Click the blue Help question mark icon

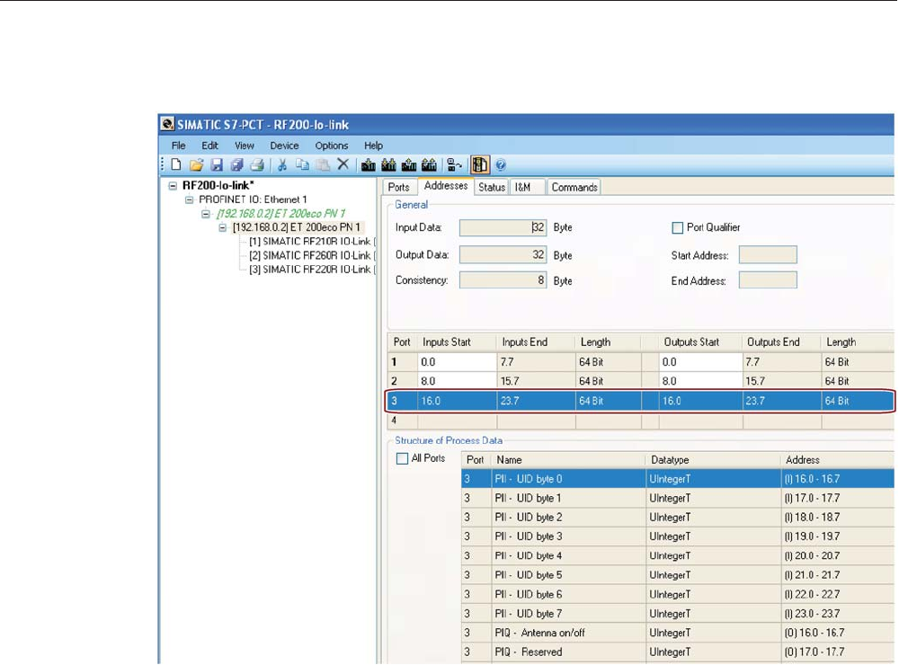point(501,165)
